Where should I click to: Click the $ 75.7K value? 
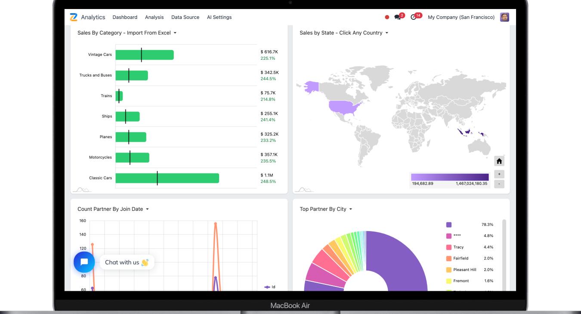tap(268, 93)
